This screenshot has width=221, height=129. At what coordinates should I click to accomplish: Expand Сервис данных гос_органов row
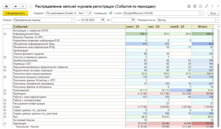pos(5,110)
